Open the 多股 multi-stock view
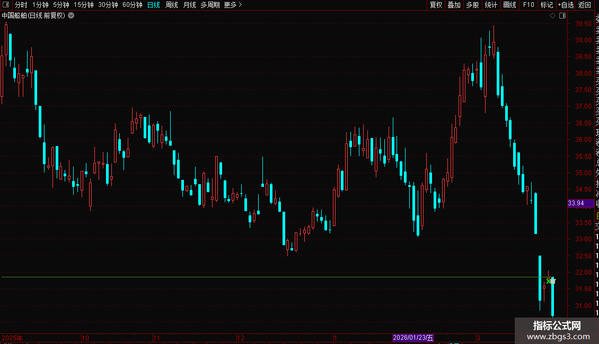 point(472,5)
